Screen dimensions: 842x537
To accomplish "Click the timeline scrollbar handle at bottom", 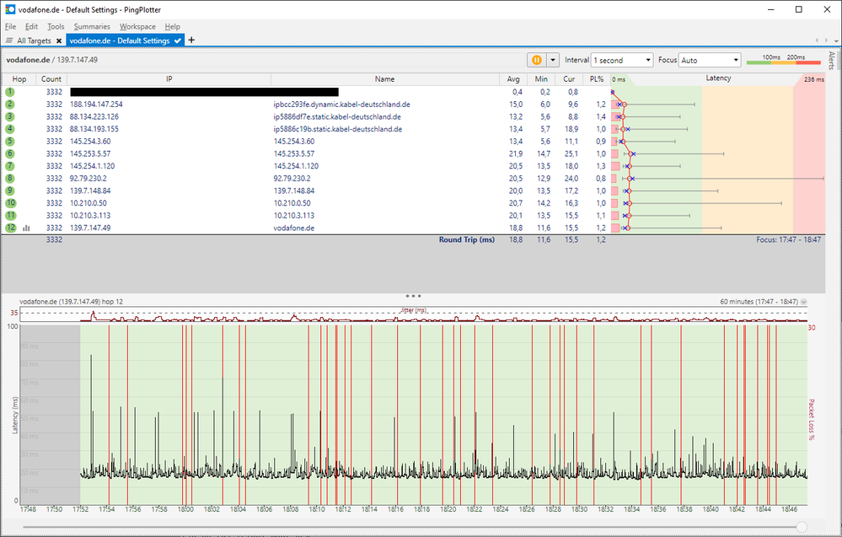I will pyautogui.click(x=801, y=527).
